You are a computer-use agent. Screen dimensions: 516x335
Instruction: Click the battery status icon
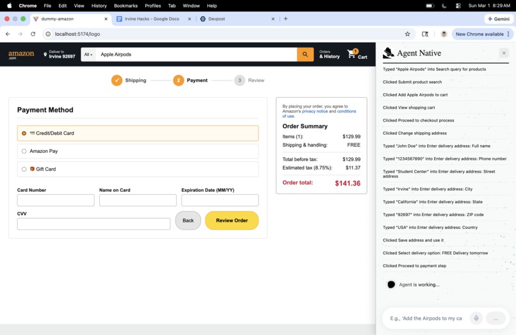(x=430, y=6)
